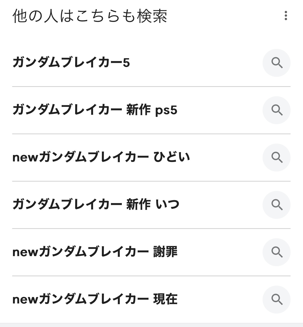Click magnifier beside 新作 いつ suggestion
This screenshot has width=303, height=327.
[x=276, y=205]
